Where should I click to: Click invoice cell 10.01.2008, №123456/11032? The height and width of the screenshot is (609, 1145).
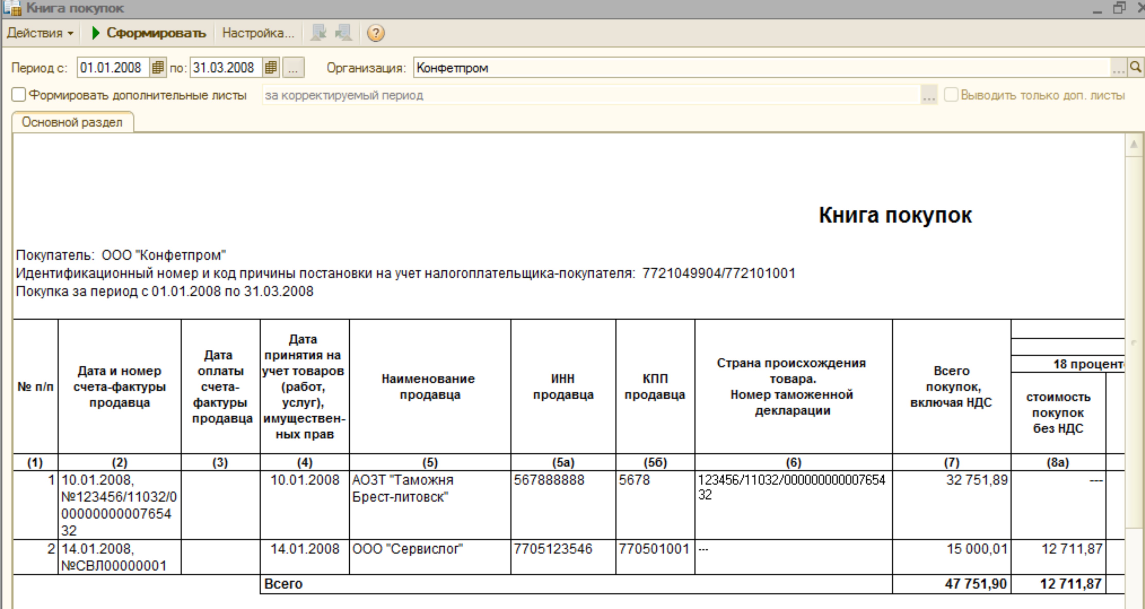(x=119, y=505)
